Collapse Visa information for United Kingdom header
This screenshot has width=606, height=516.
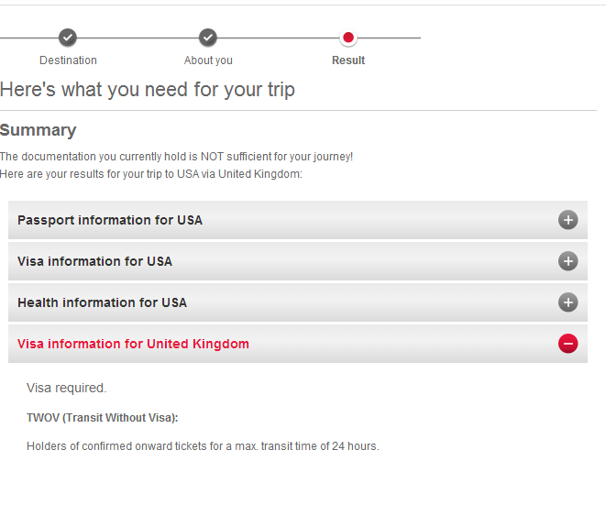[x=133, y=344]
